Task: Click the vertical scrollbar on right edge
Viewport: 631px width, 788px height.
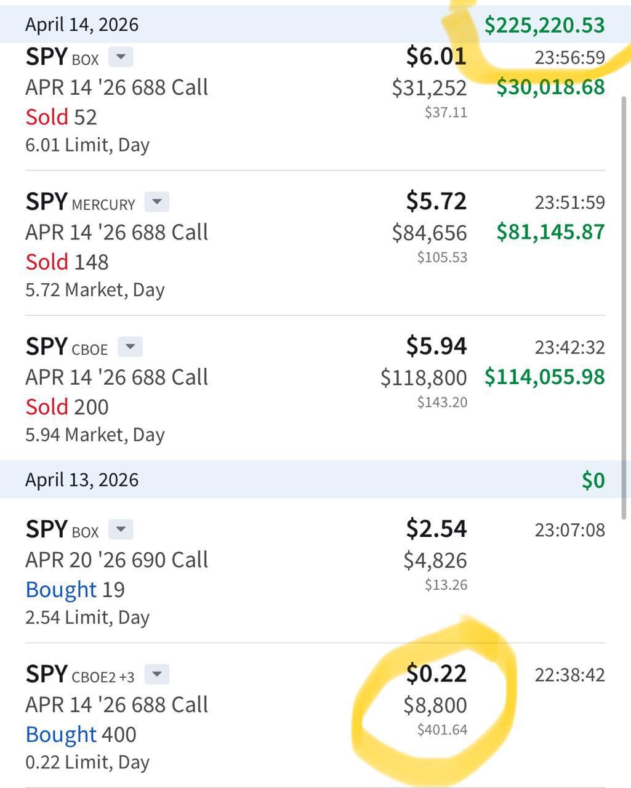Action: pyautogui.click(x=625, y=277)
